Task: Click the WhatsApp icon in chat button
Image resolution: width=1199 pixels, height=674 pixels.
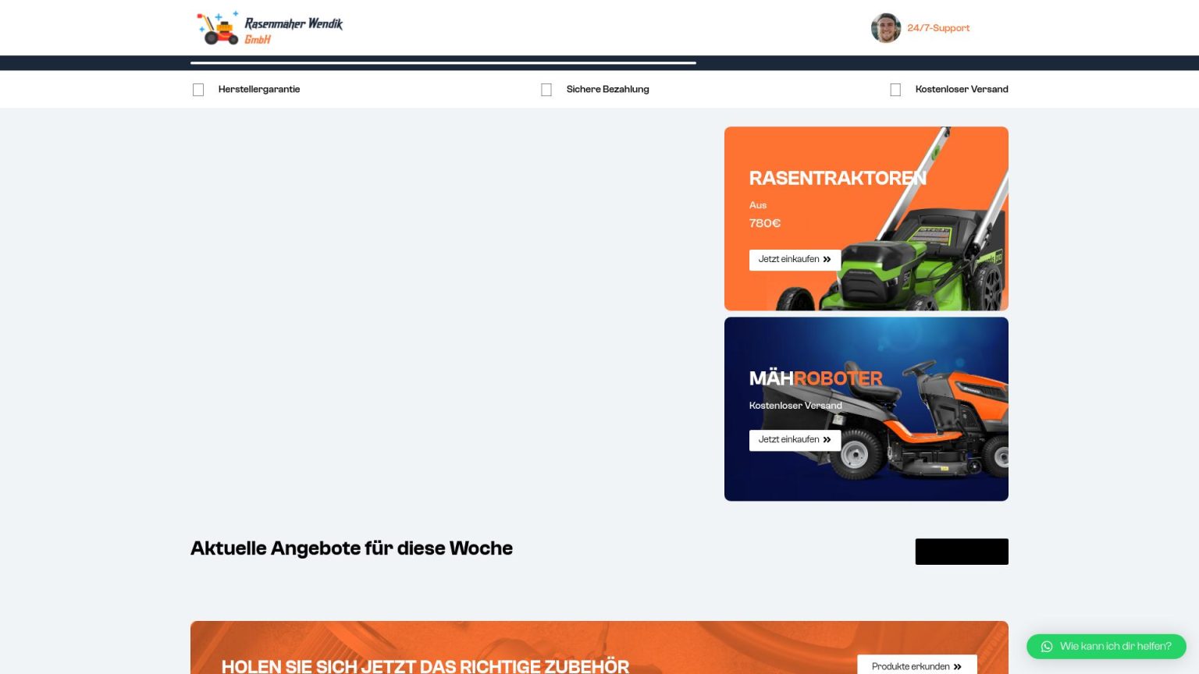Action: coord(1047,647)
